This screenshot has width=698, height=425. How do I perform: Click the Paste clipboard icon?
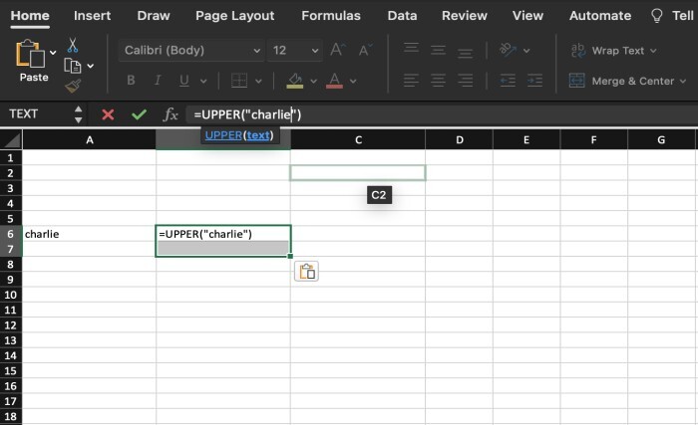click(x=30, y=54)
